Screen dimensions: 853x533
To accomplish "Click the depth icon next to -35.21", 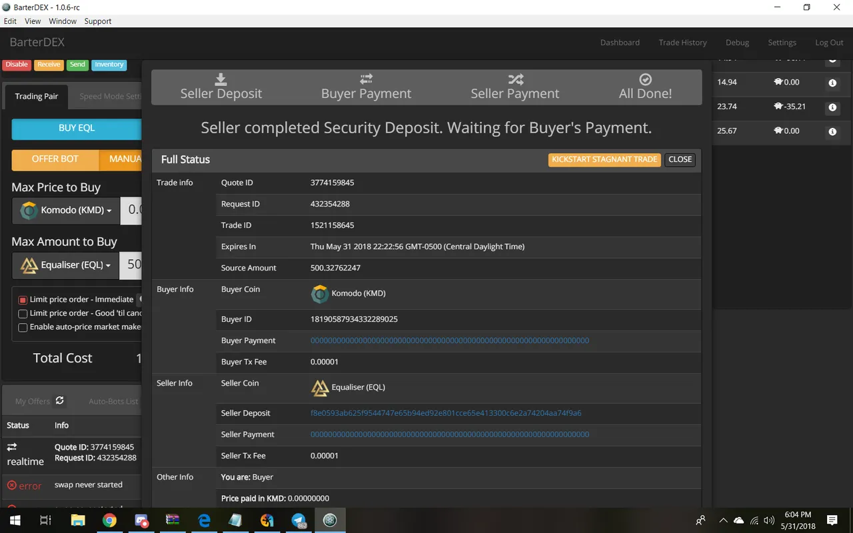I will tap(778, 107).
